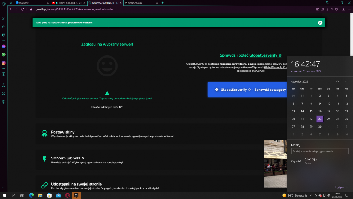Focus the gosetti.pl address bar URL
The height and width of the screenshot is (199, 353).
pyautogui.click(x=74, y=9)
